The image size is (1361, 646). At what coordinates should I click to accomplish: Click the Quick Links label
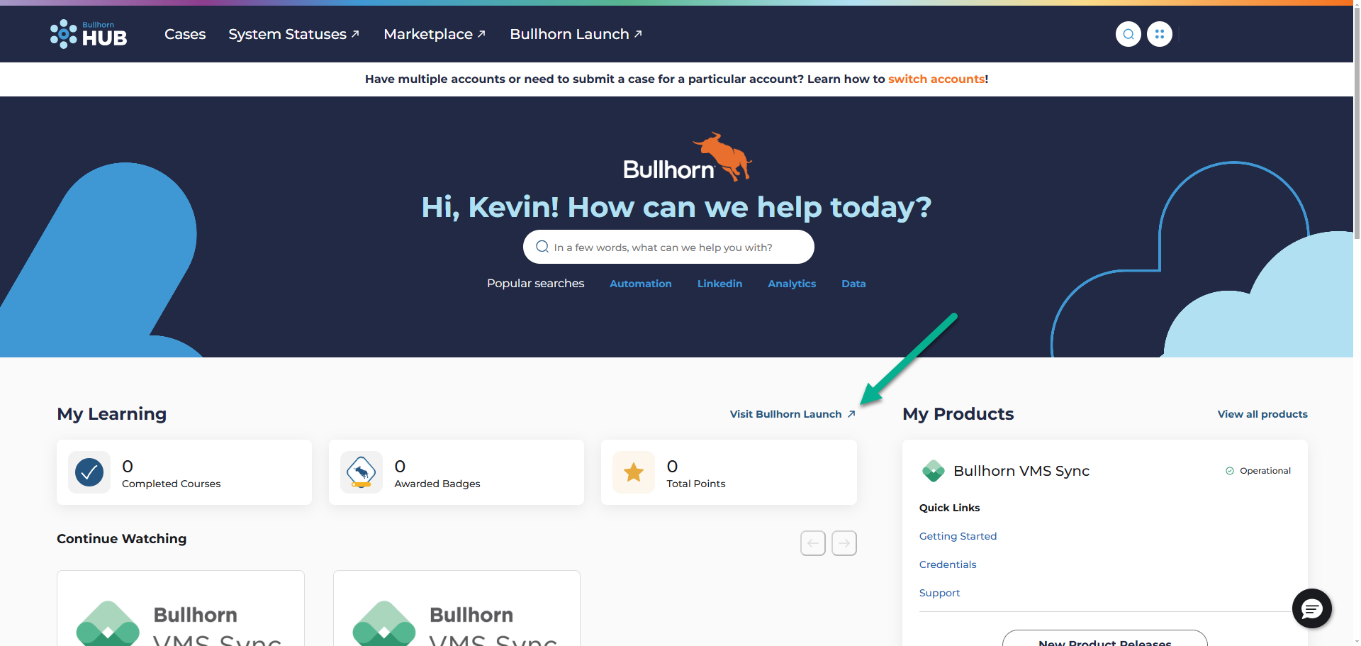(949, 508)
